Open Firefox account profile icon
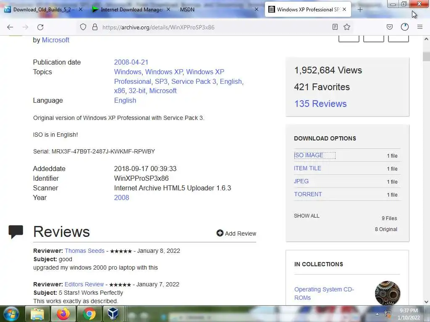The height and width of the screenshot is (322, 430). click(x=405, y=27)
